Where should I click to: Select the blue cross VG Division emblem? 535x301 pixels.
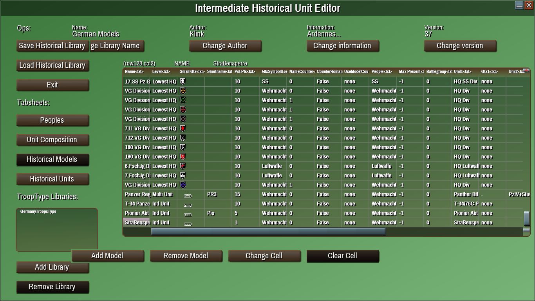[x=183, y=185]
